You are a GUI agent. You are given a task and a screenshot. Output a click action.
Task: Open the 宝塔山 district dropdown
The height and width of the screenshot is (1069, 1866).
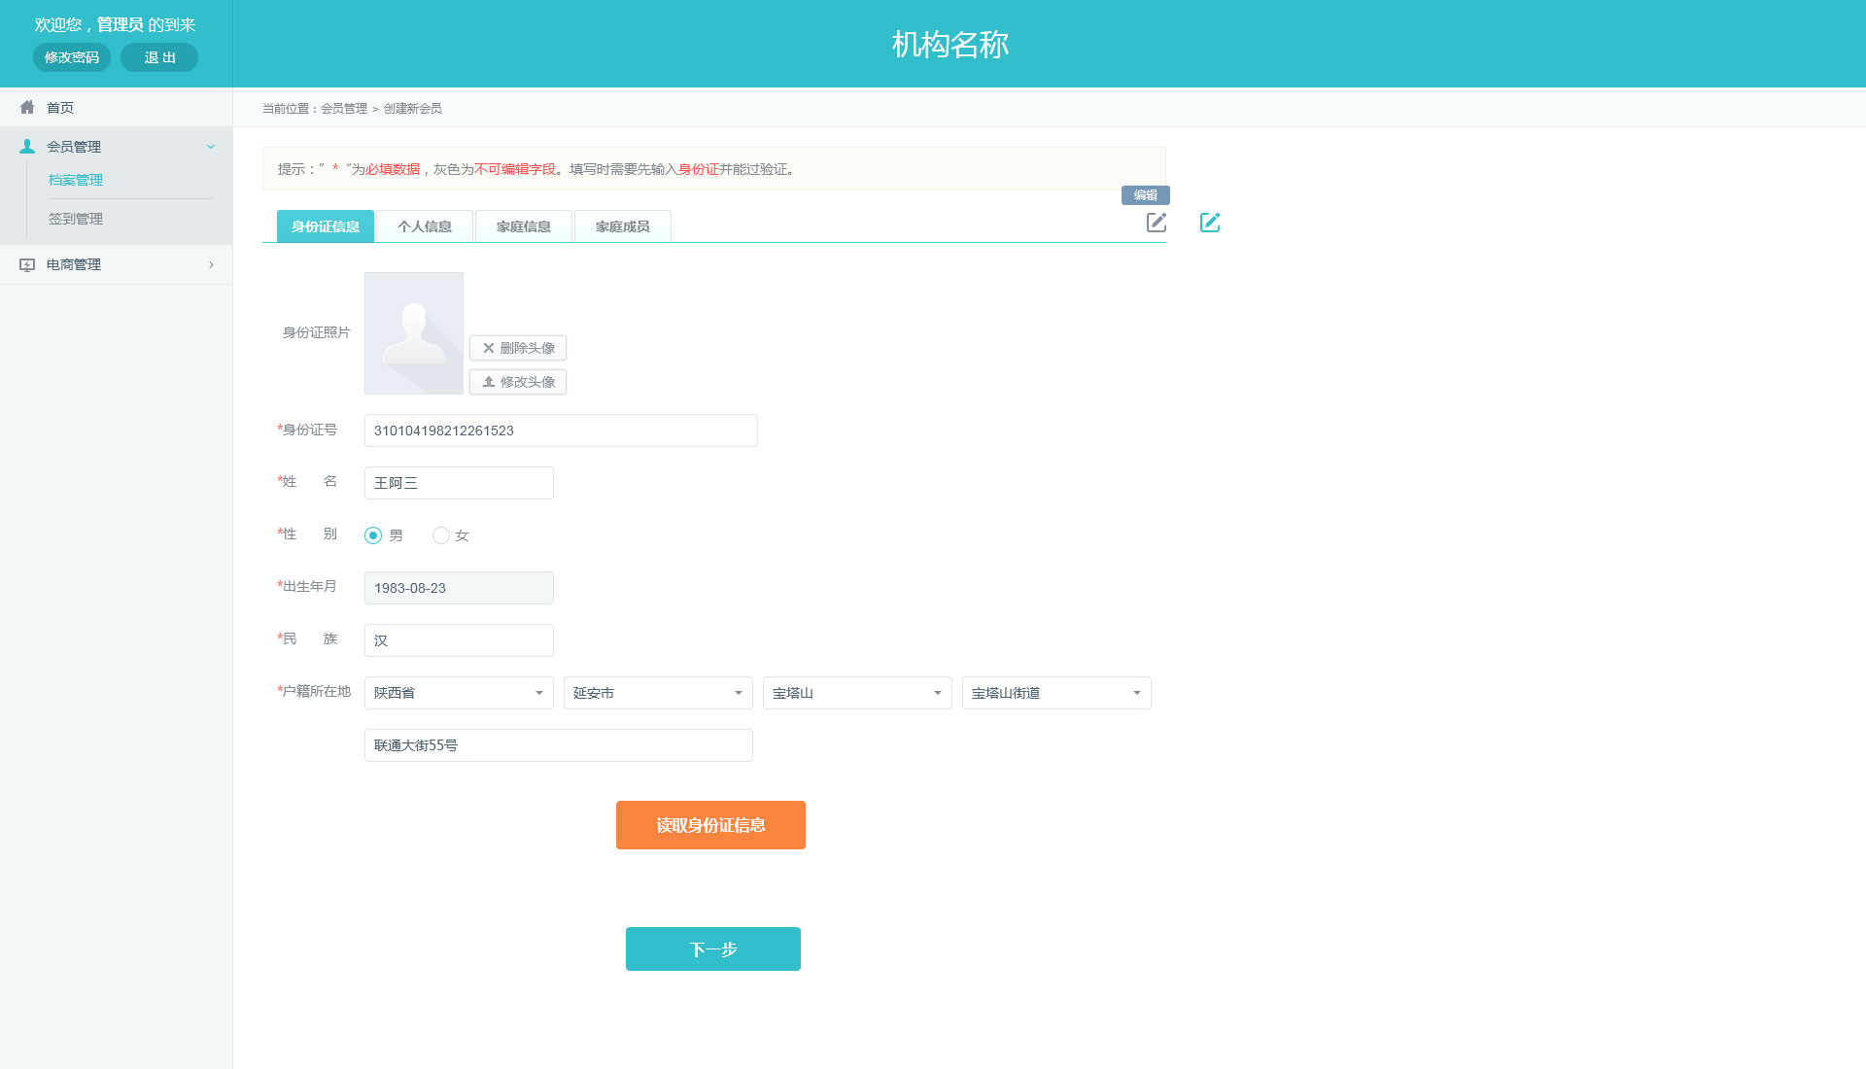pos(857,693)
